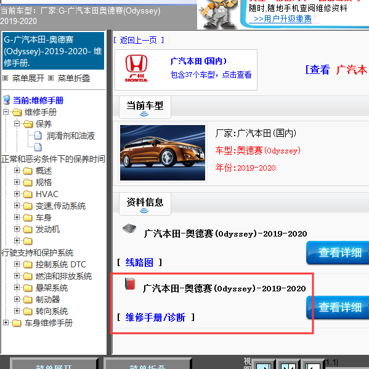This screenshot has height=369, width=369.
Task: Expand the 车身维修手册 folder
Action: pyautogui.click(x=6, y=322)
